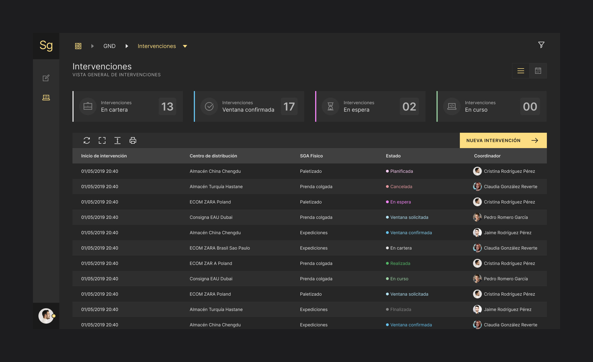Sort by Estado column

pyautogui.click(x=393, y=156)
